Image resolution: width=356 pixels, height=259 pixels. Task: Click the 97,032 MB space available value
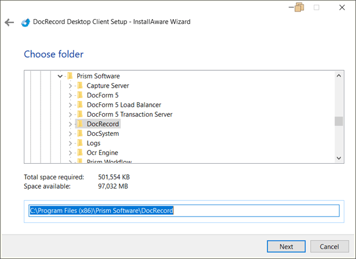pyautogui.click(x=113, y=186)
